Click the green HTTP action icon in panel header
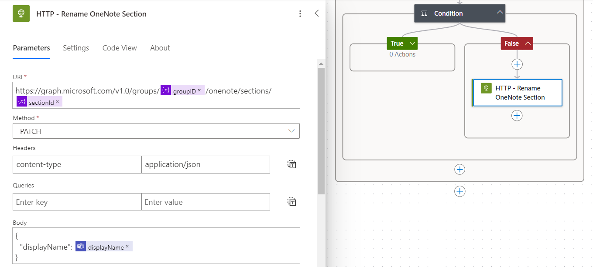Viewport: 593px width, 267px height. tap(21, 14)
